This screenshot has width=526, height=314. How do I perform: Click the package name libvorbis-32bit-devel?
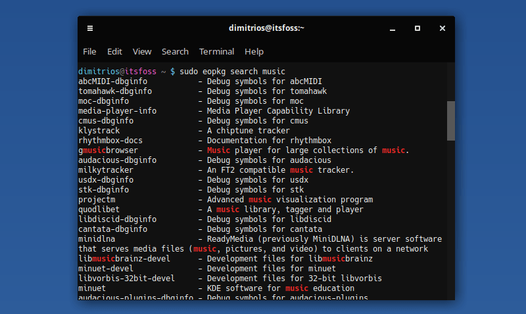tap(126, 279)
